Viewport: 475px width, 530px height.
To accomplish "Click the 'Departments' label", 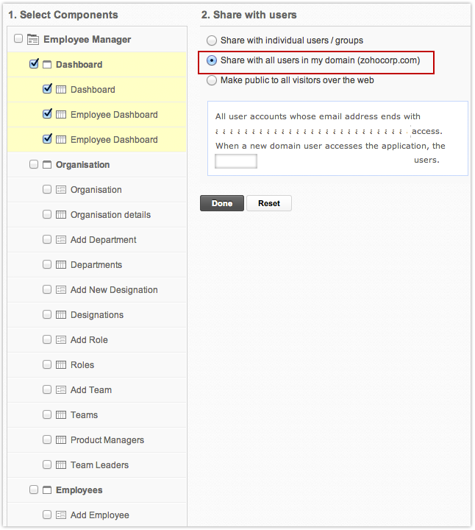I will point(96,265).
